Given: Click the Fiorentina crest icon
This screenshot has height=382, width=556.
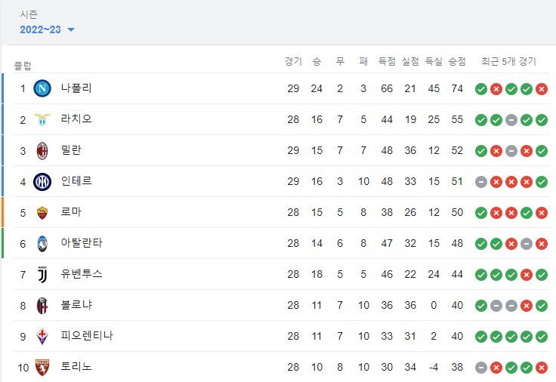Looking at the screenshot, I should [x=42, y=336].
